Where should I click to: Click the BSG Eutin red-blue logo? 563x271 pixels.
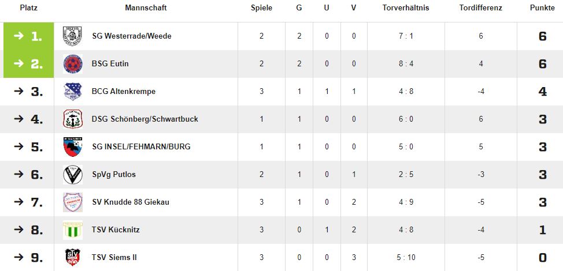[x=72, y=64]
